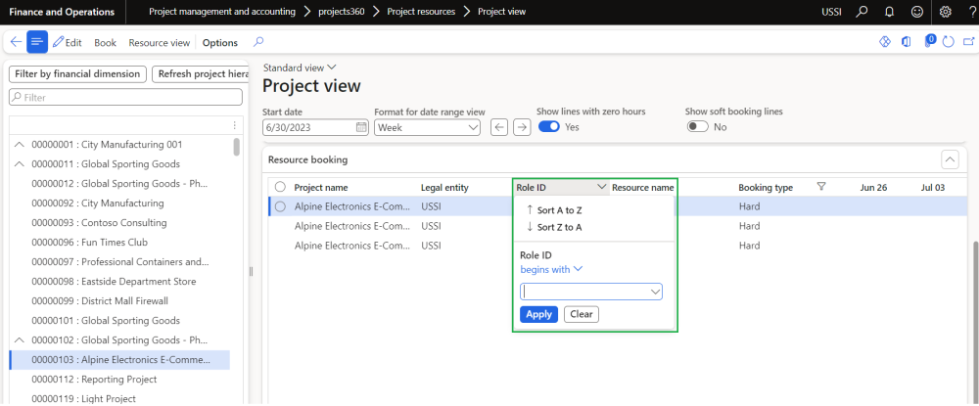
Task: Open calendar picker for Start date
Action: pos(361,127)
